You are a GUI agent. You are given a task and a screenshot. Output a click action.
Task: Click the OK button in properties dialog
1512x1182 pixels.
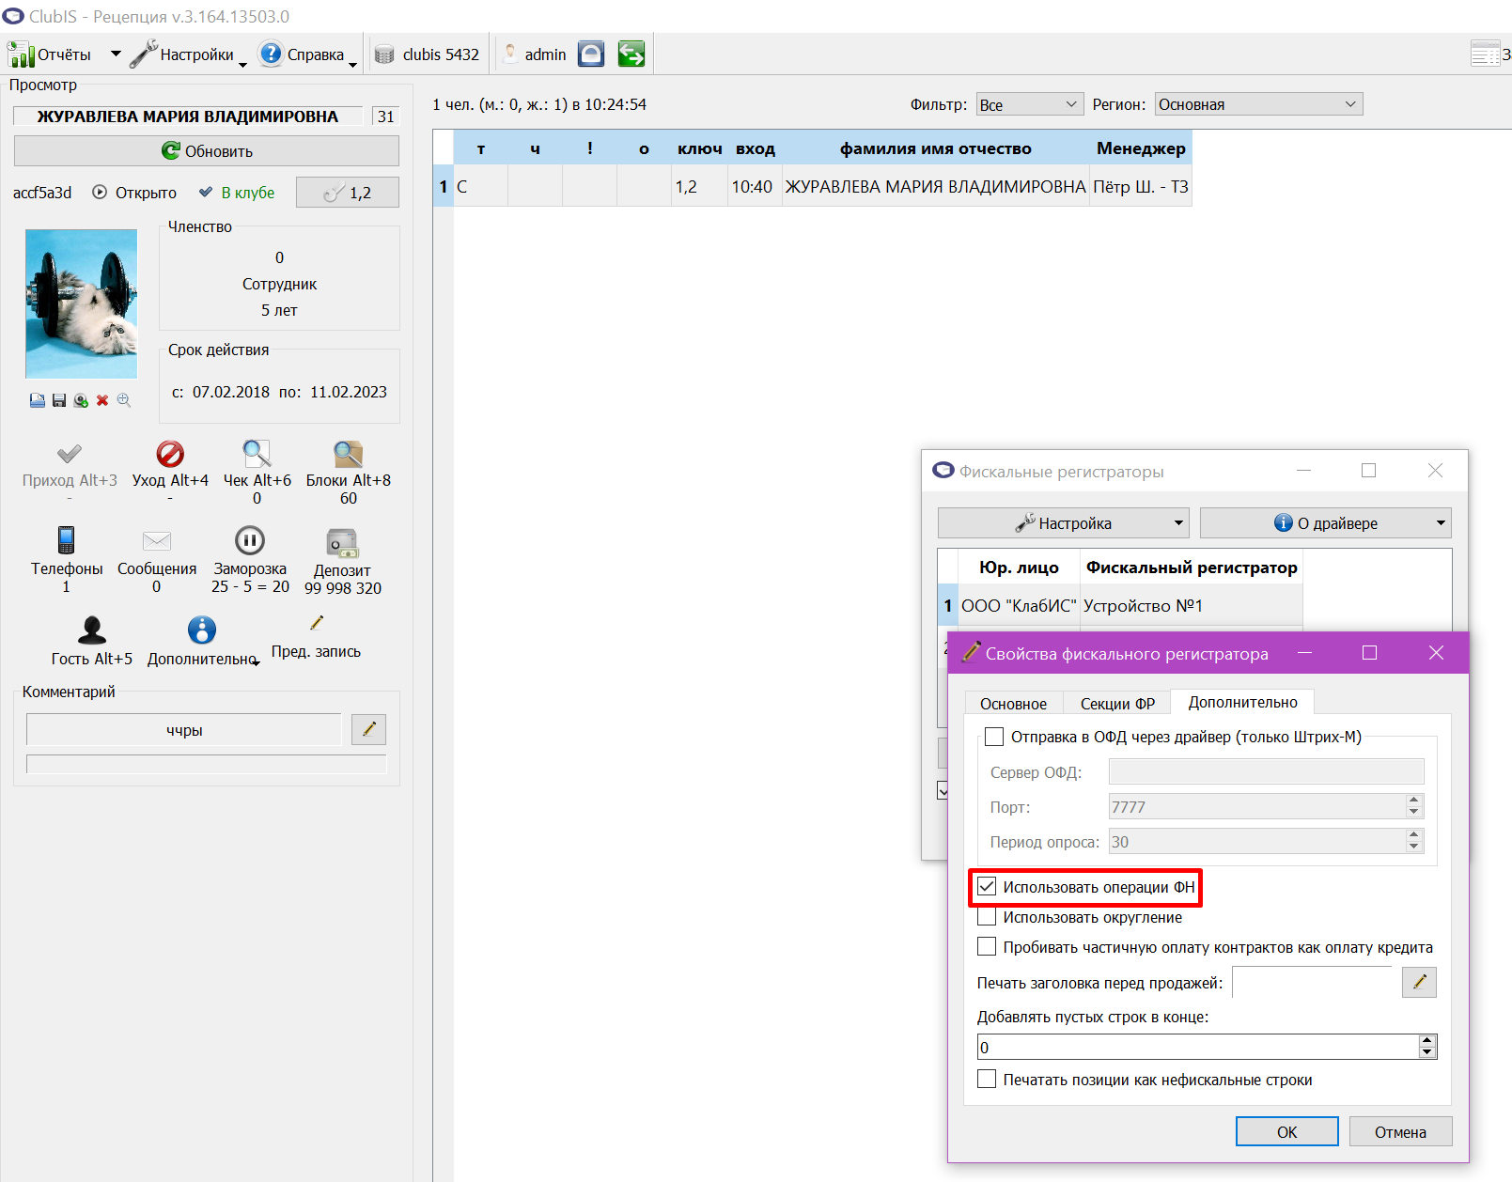[x=1286, y=1131]
